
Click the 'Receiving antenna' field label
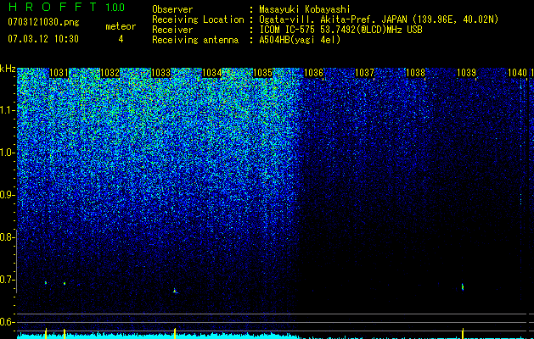[195, 40]
